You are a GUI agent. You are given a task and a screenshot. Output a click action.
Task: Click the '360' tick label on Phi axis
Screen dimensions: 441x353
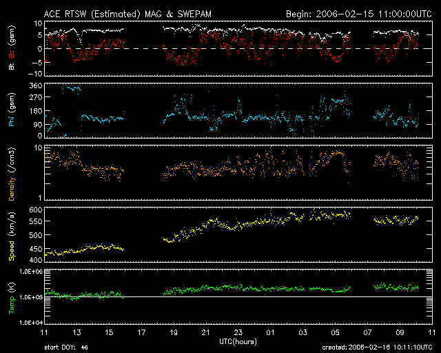click(x=36, y=85)
